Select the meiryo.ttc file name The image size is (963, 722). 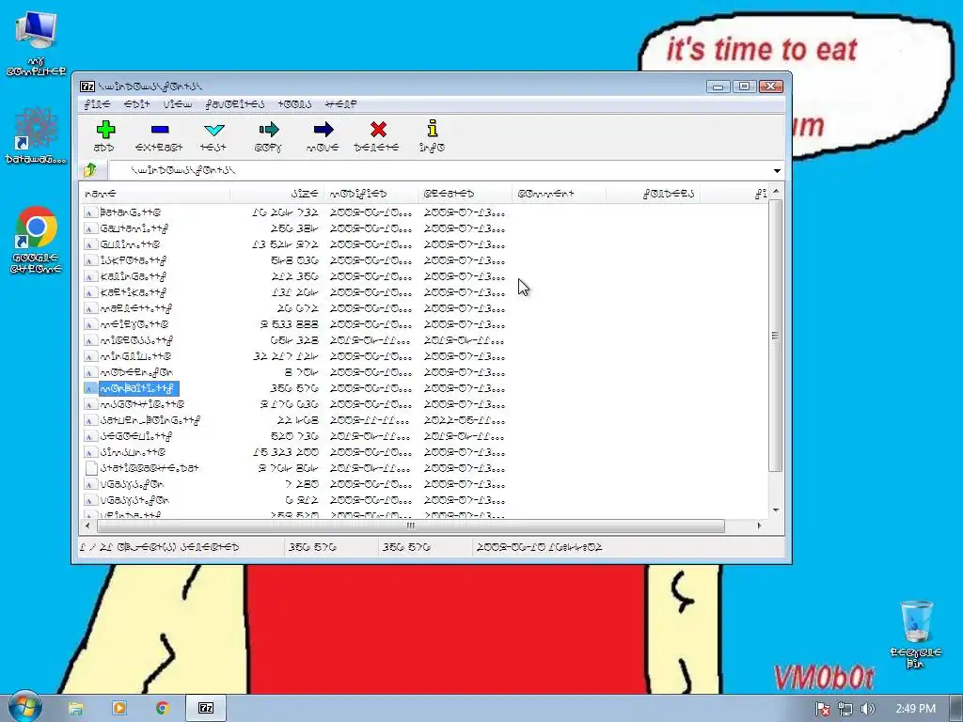(x=134, y=324)
